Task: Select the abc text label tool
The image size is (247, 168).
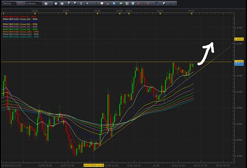Action: [157, 3]
